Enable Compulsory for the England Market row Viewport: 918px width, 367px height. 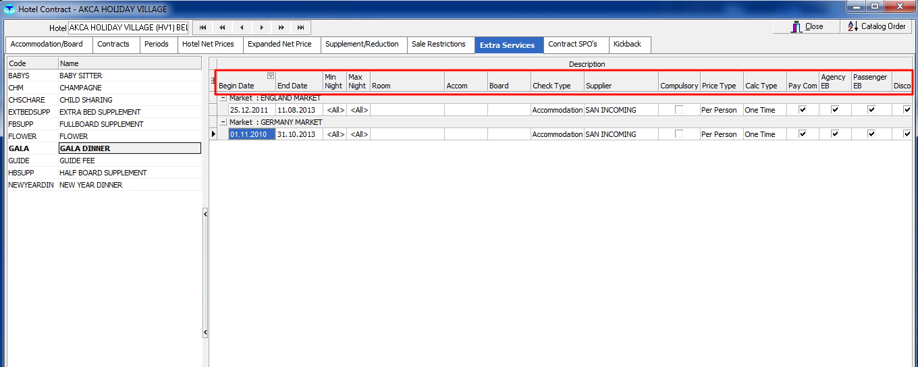pos(679,110)
